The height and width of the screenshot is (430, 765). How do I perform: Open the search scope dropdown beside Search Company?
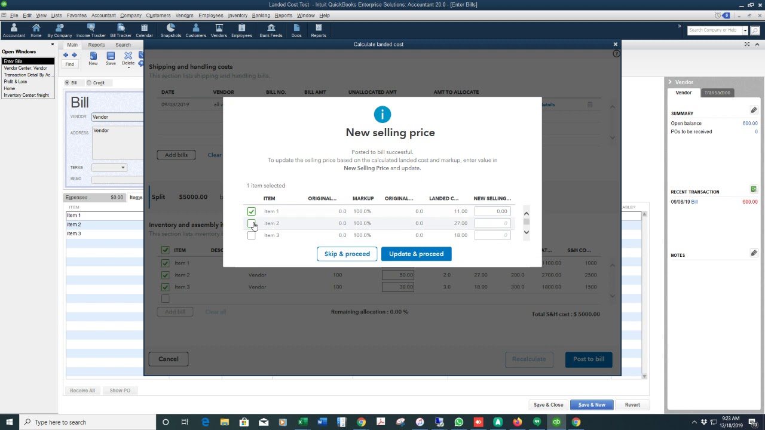(x=745, y=30)
